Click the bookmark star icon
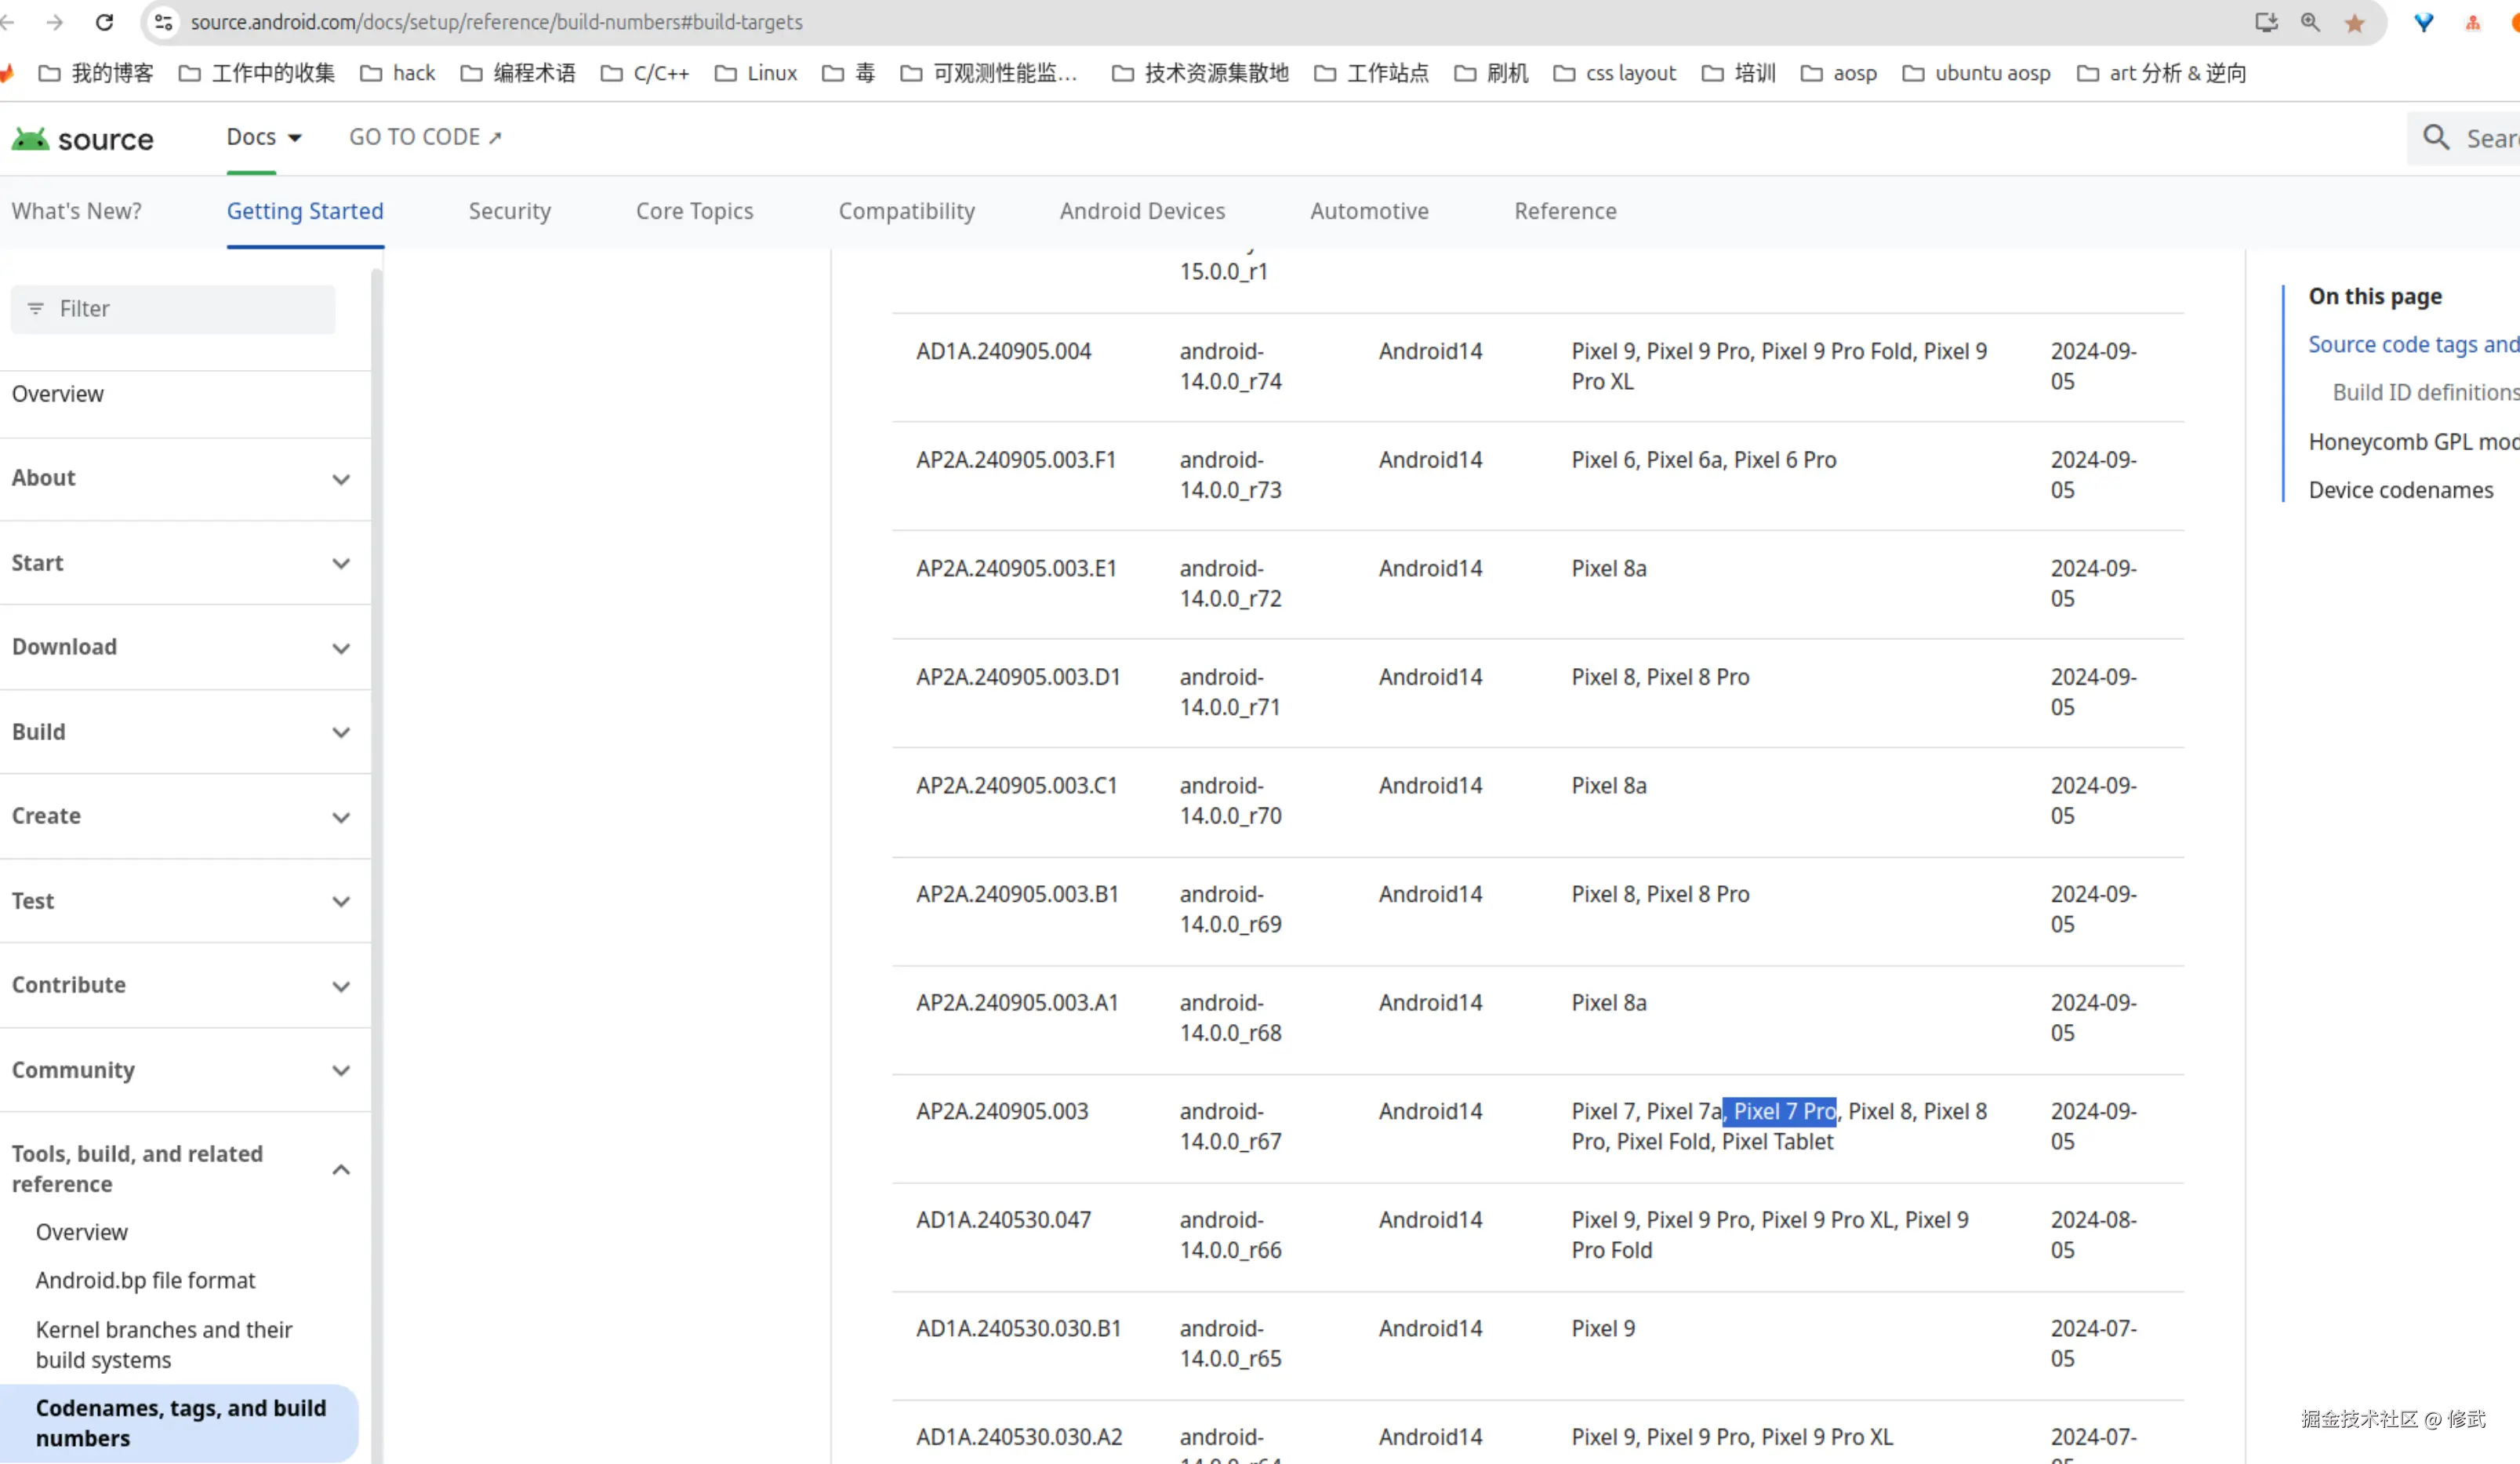2520x1464 pixels. click(2354, 22)
